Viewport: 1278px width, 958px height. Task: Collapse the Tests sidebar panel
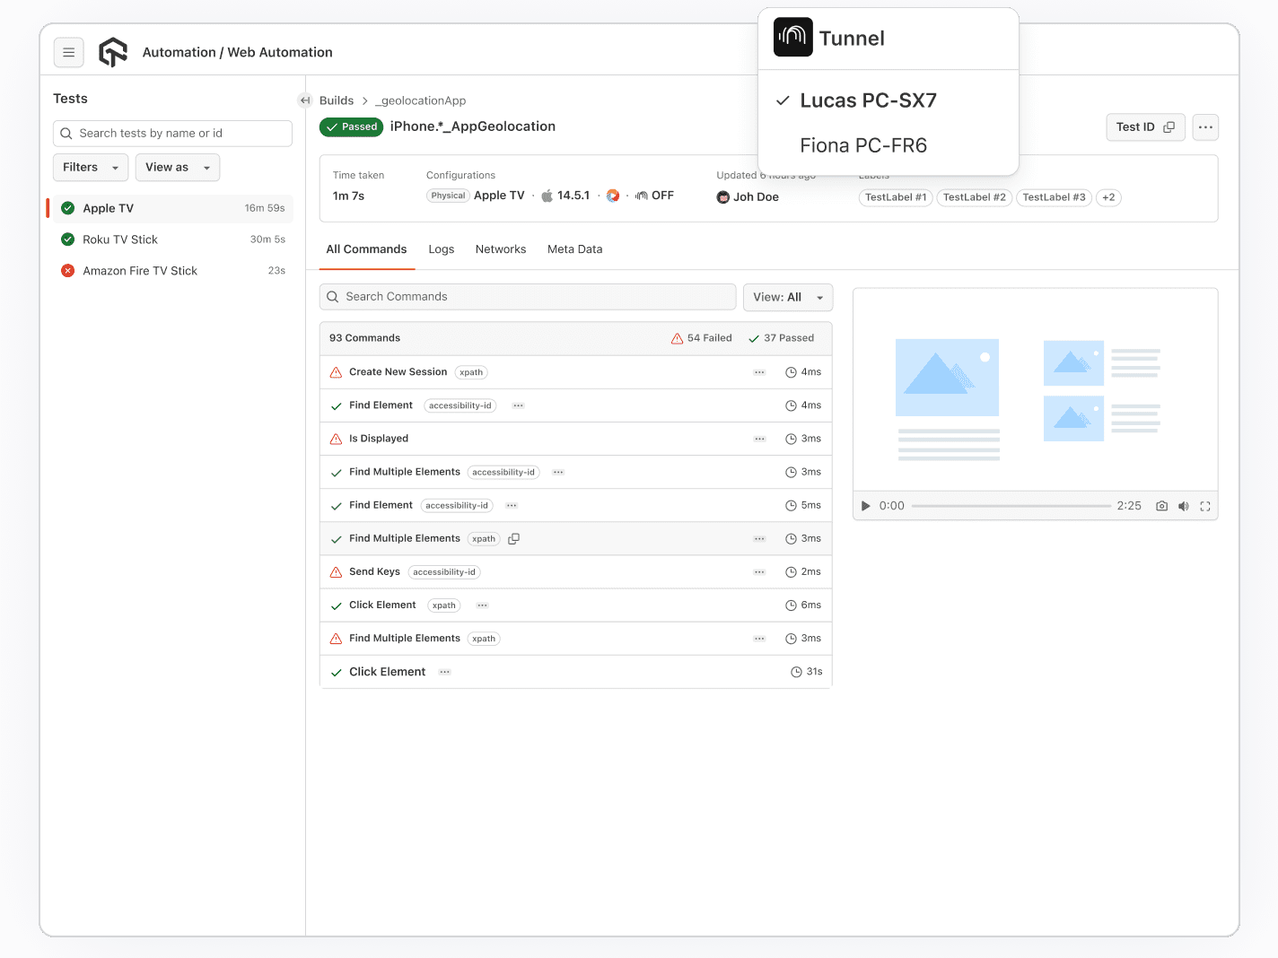305,100
